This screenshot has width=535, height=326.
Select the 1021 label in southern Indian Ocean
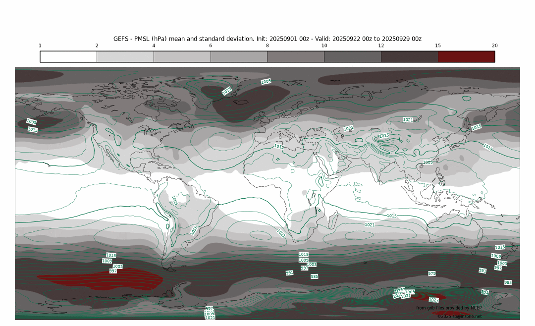tap(370, 225)
